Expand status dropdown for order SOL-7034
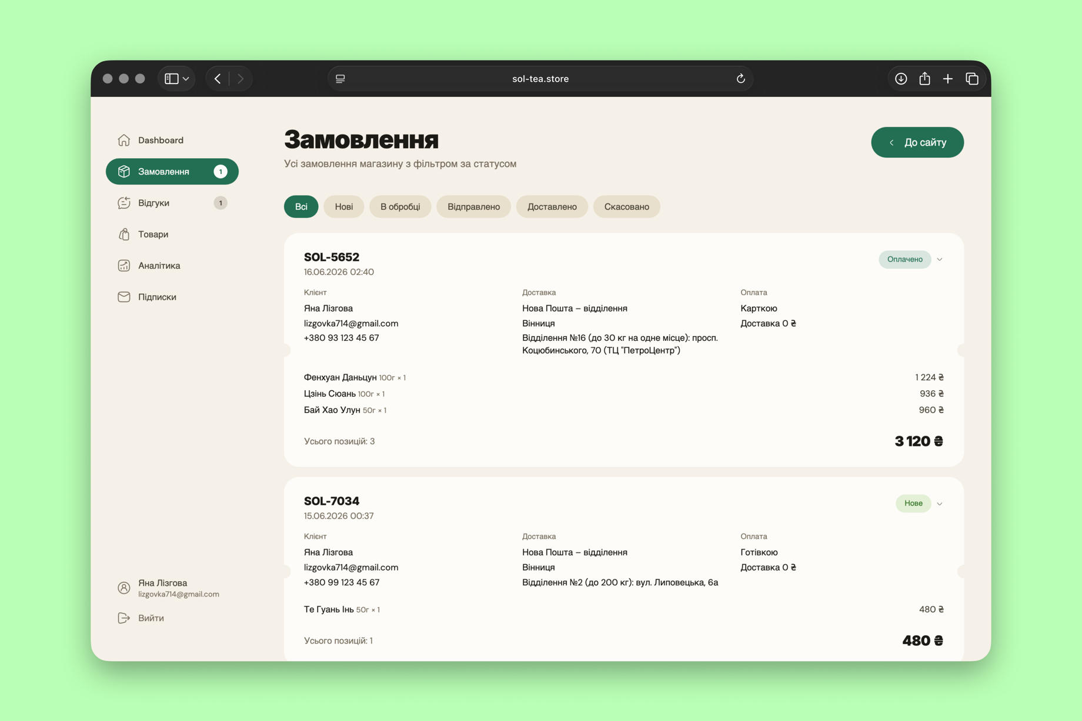Viewport: 1082px width, 721px height. 940,504
